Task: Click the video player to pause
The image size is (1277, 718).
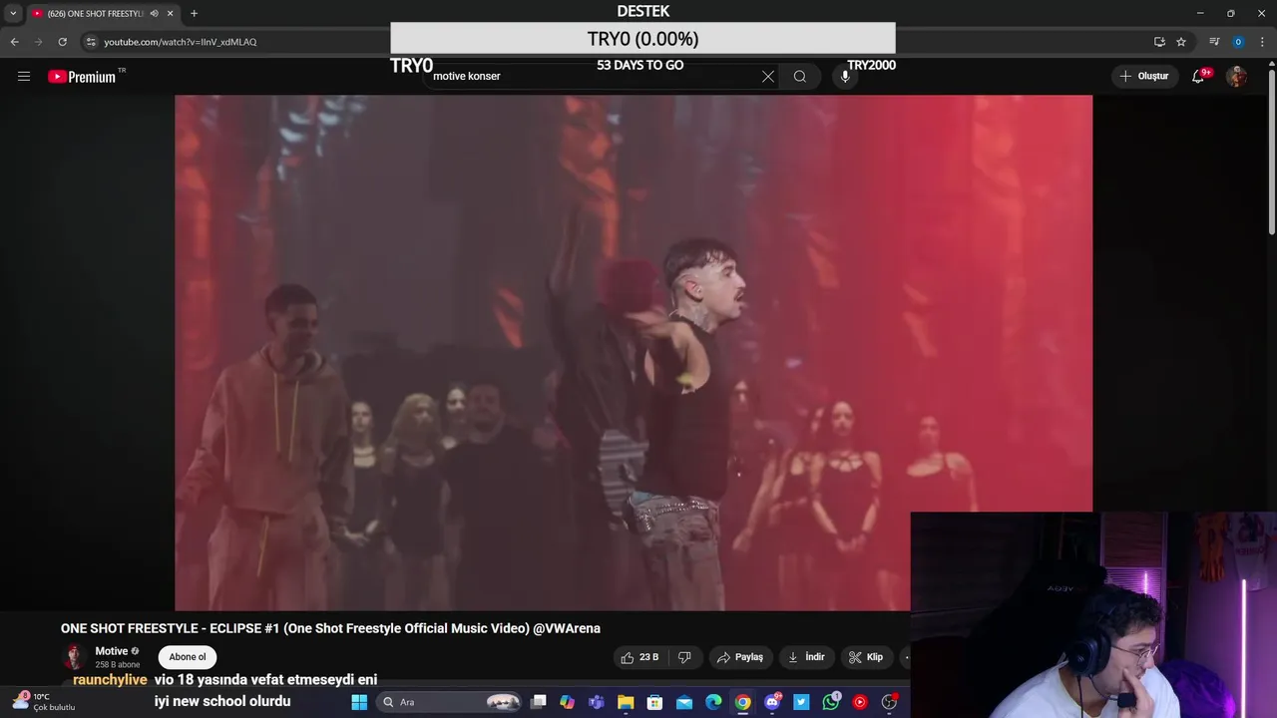Action: pyautogui.click(x=634, y=352)
